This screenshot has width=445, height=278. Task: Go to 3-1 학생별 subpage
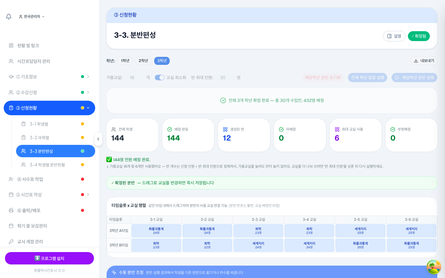point(56,124)
